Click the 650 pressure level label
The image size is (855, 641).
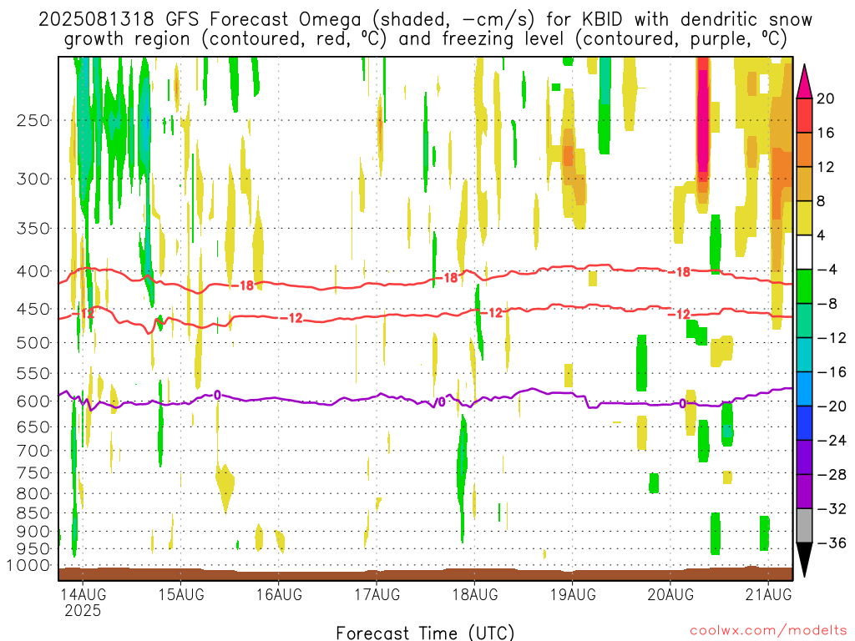[x=33, y=426]
